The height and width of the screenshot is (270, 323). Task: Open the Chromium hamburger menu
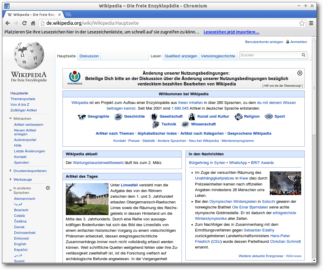point(311,23)
